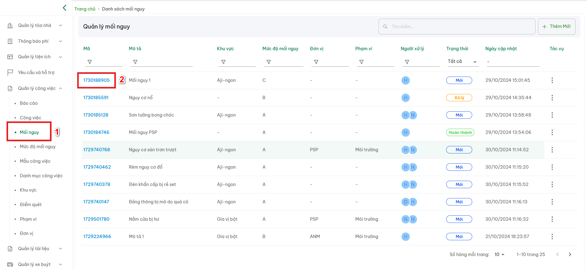The height and width of the screenshot is (270, 587).
Task: Click the Thông báo phí receipt icon
Action: click(10, 41)
